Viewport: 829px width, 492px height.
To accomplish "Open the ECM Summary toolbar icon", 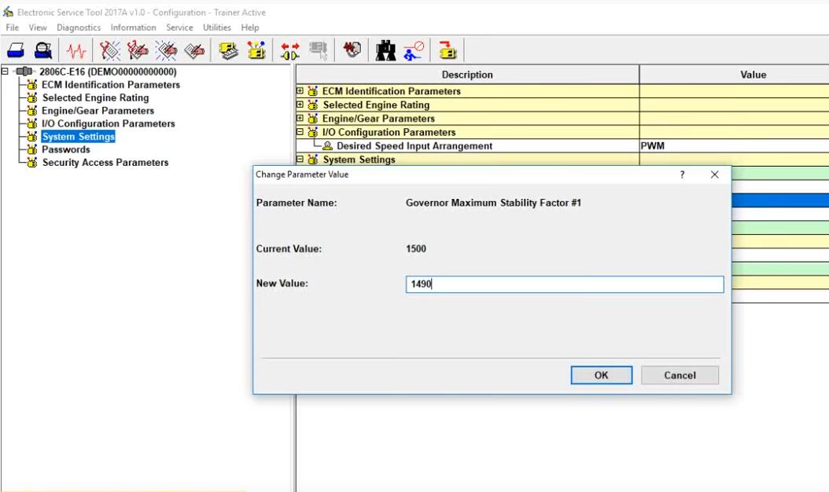I will click(228, 51).
